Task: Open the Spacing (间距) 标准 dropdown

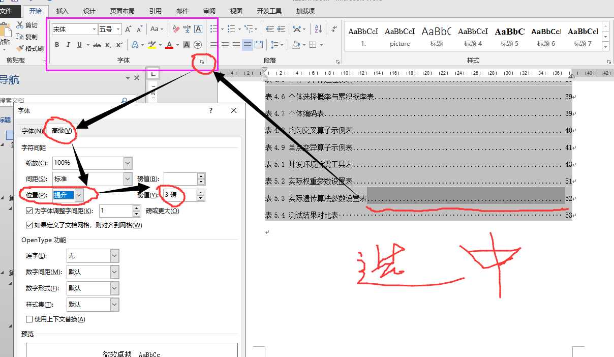Action: tap(128, 178)
